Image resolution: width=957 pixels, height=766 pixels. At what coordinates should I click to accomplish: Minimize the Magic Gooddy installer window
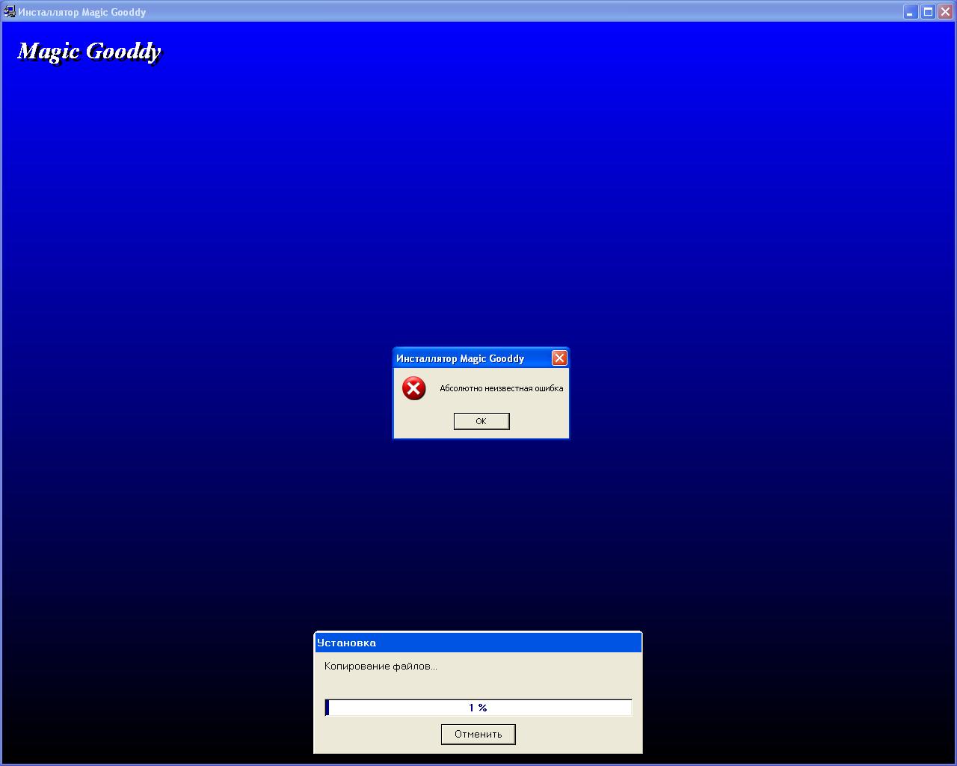pos(910,12)
